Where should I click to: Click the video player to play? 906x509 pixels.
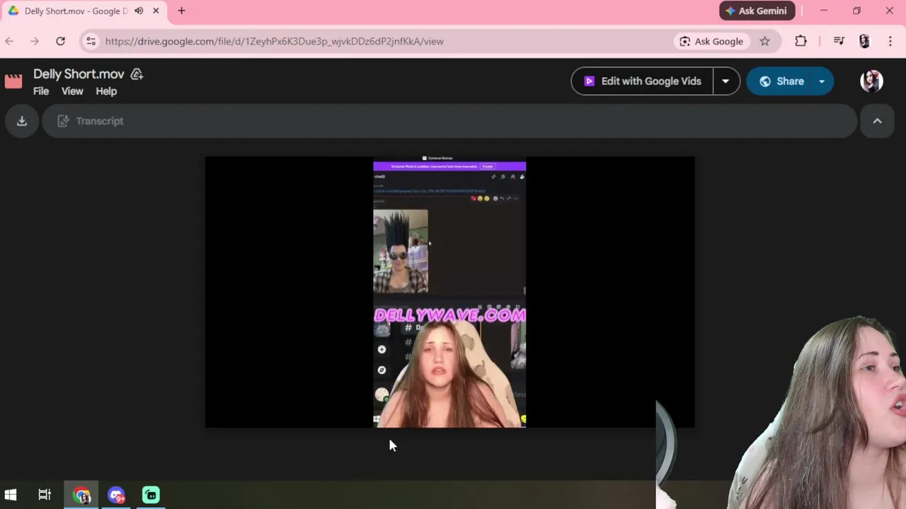pyautogui.click(x=449, y=292)
